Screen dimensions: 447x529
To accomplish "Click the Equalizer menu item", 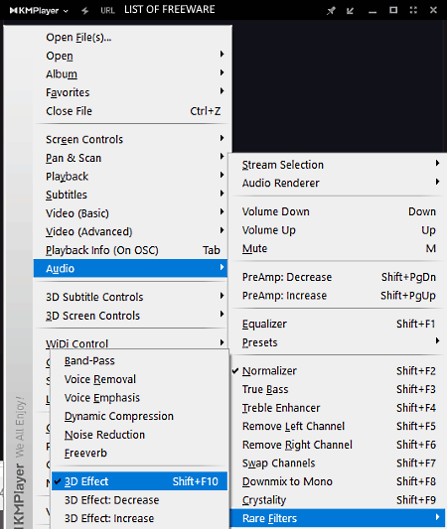I will (337, 324).
